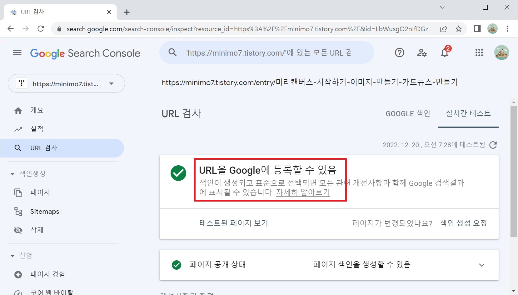The width and height of the screenshot is (518, 295).
Task: Toggle the Chrome side panel
Action: click(477, 29)
